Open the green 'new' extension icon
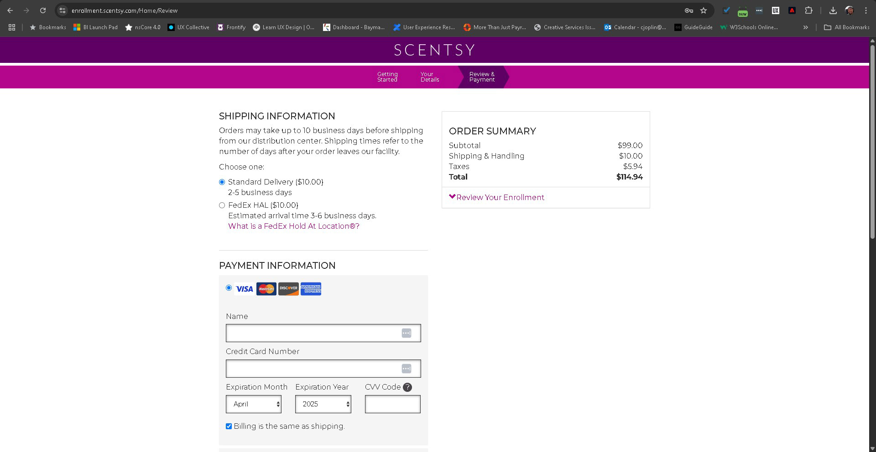 743,11
